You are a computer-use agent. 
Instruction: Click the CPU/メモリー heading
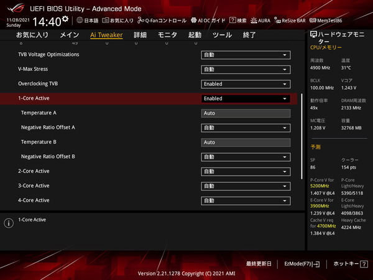click(x=326, y=47)
